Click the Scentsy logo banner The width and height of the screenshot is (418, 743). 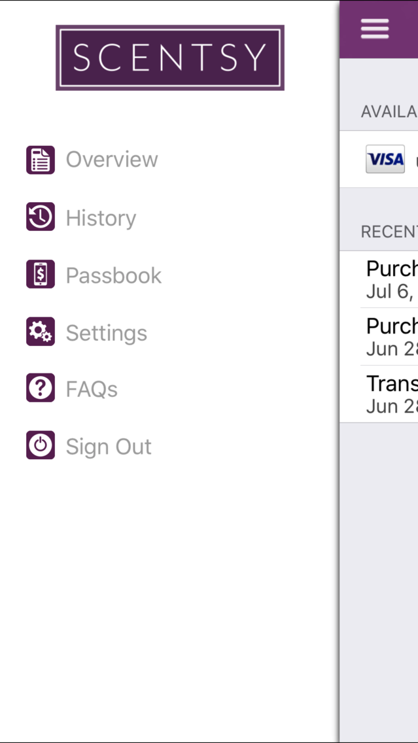pos(170,58)
